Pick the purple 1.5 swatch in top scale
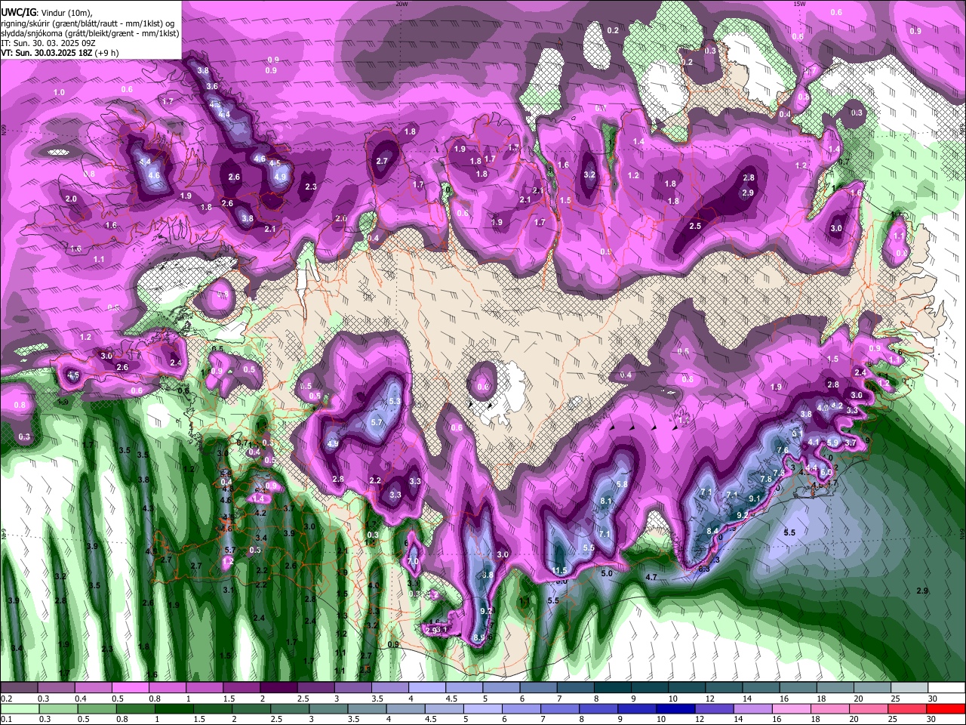Screen dimensions: 966x725 tap(241, 688)
